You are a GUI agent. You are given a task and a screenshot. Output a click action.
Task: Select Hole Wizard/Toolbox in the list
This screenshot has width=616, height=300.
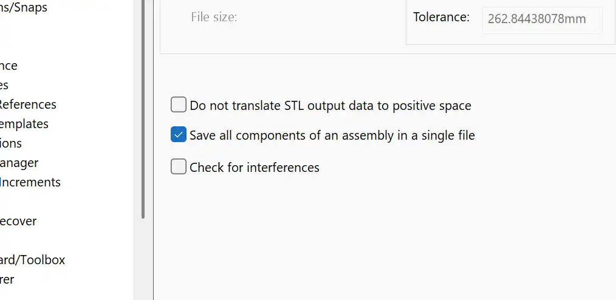pyautogui.click(x=32, y=260)
